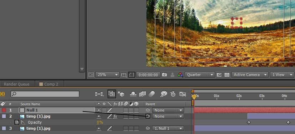Open the 1. Null 1 parent dropdown
This screenshot has width=295, height=134.
click(x=168, y=128)
